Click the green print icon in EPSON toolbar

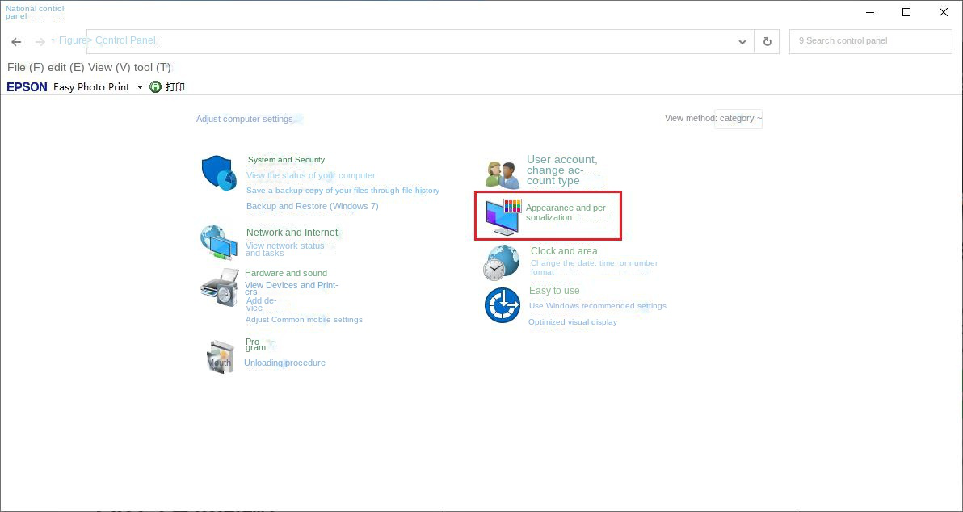click(156, 86)
